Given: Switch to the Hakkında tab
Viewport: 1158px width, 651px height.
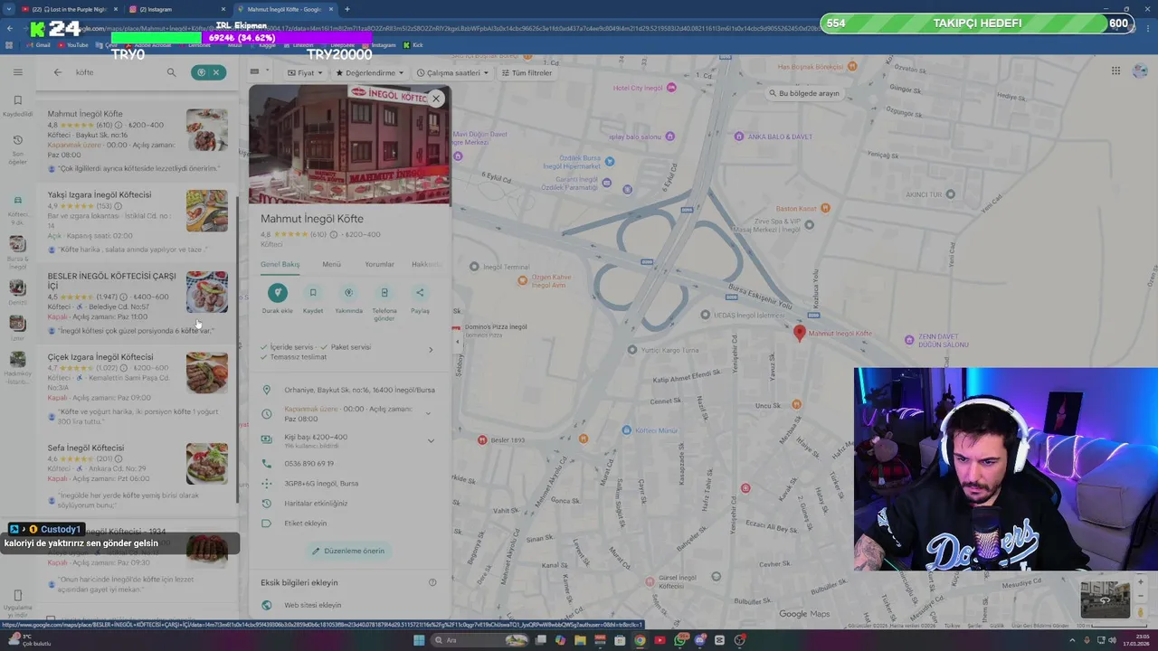Looking at the screenshot, I should pos(427,265).
